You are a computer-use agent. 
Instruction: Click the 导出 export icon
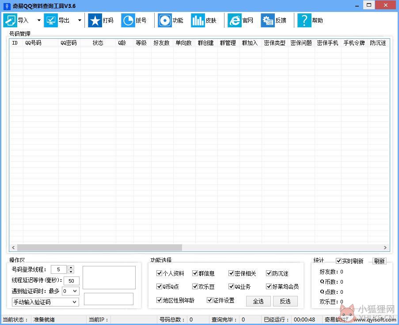tap(51, 20)
